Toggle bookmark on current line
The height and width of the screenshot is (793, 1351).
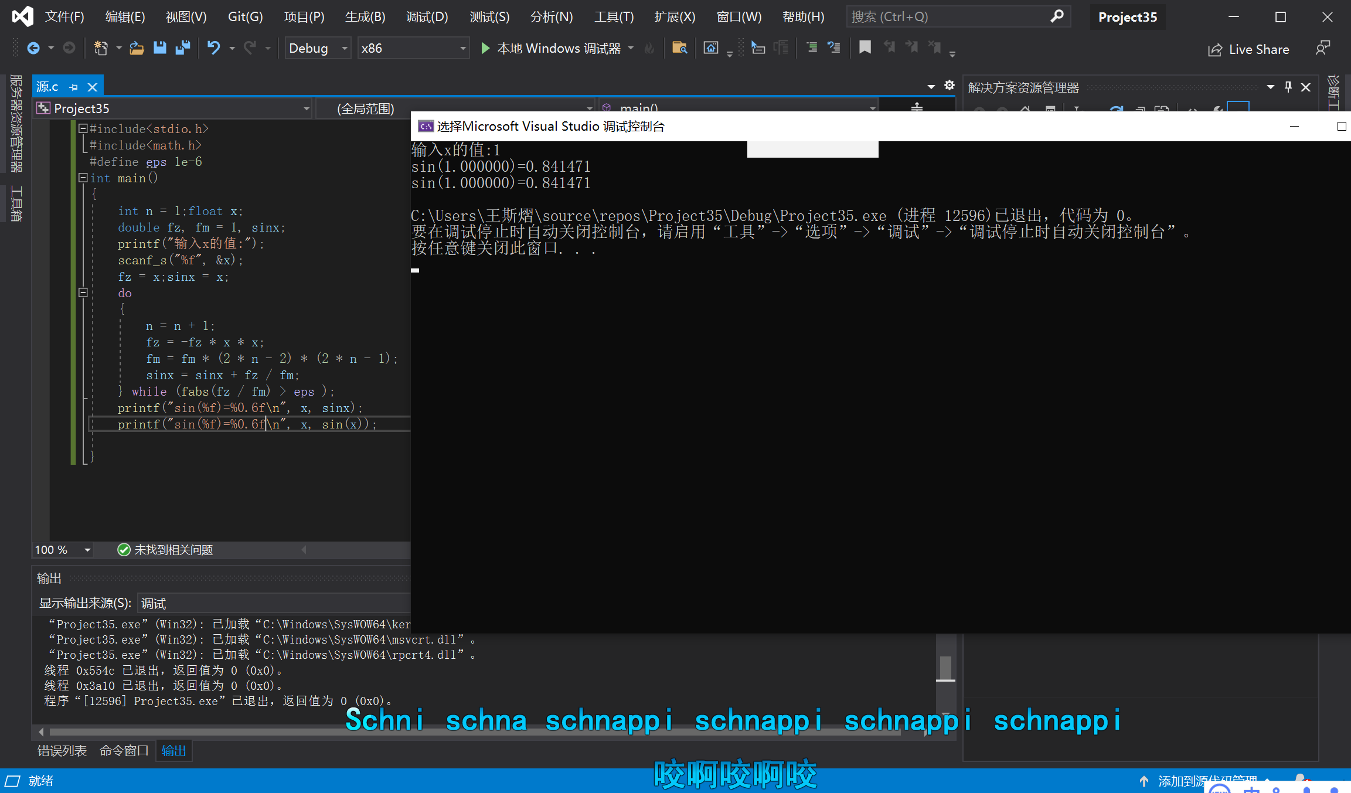(x=865, y=48)
